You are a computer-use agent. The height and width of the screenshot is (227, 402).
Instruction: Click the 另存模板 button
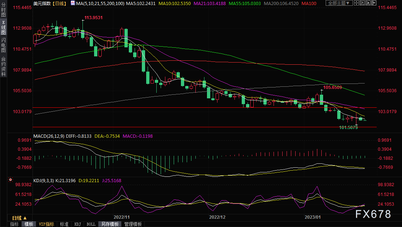click(x=110, y=224)
